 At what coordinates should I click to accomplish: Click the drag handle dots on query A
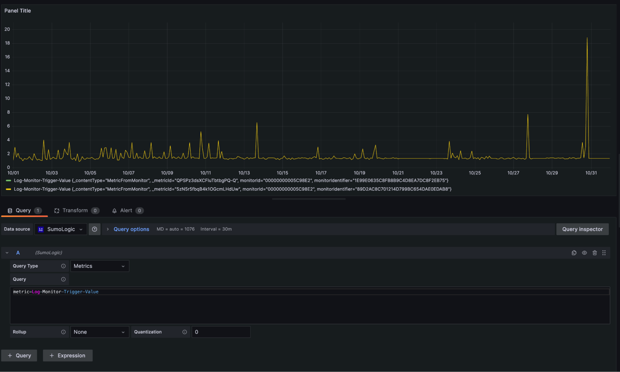(604, 253)
